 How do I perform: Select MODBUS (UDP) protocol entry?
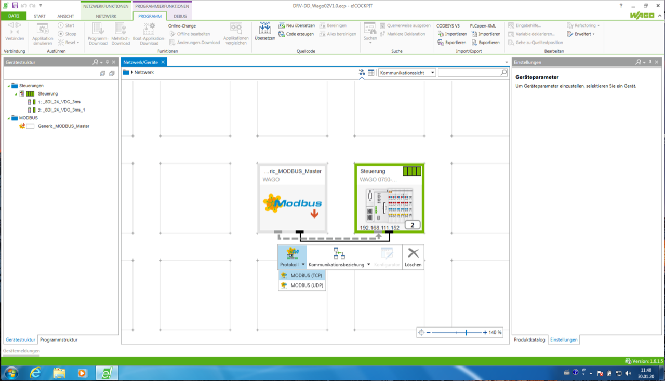coord(302,285)
